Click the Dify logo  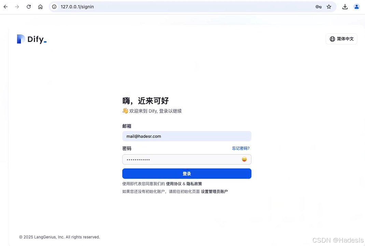click(x=32, y=39)
